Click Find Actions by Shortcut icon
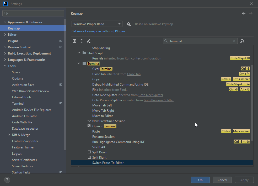This screenshot has height=186, width=258. point(242,41)
